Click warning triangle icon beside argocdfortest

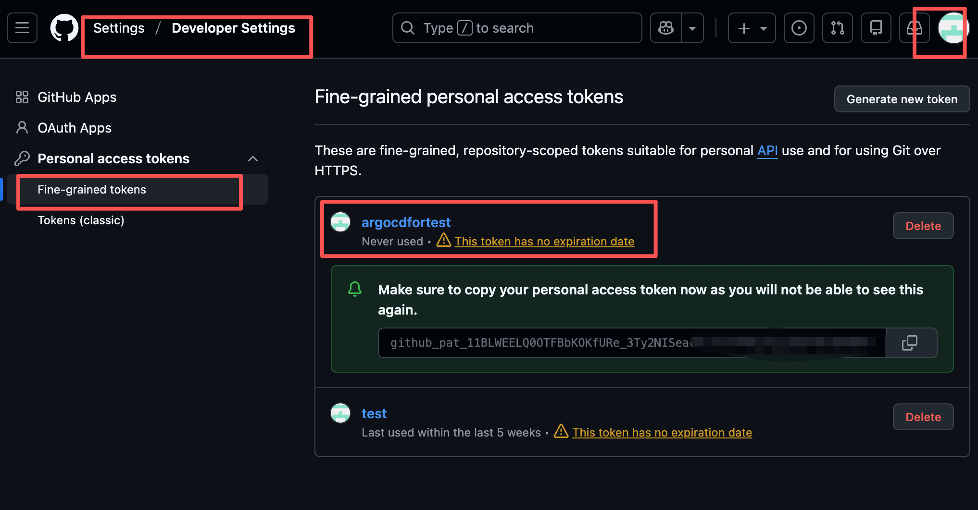(x=443, y=240)
